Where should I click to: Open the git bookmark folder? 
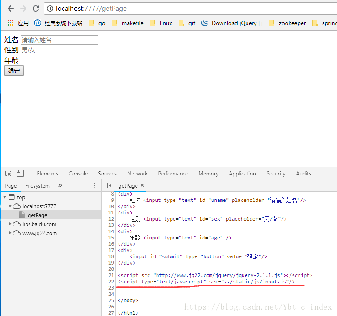tap(187, 23)
